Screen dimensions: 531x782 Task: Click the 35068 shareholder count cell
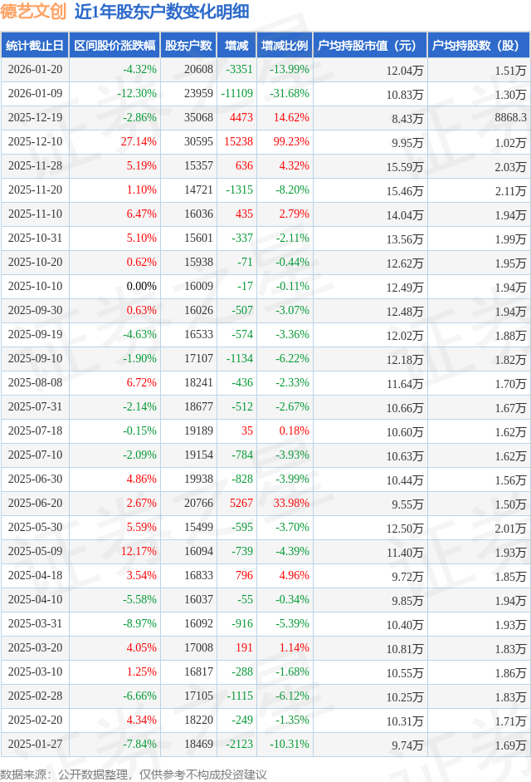198,118
